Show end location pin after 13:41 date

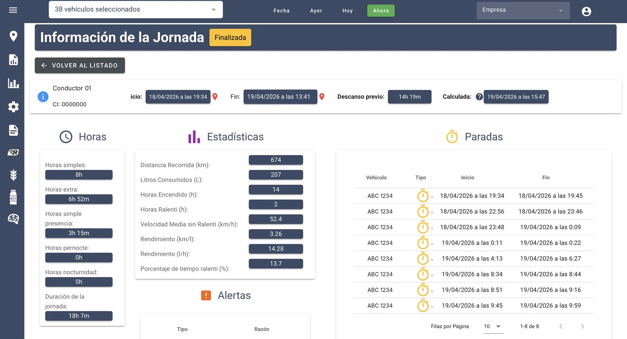322,97
